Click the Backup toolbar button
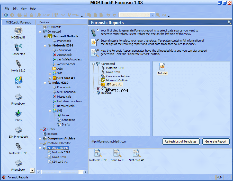The width and height of the screenshot is (233, 181). click(44, 15)
